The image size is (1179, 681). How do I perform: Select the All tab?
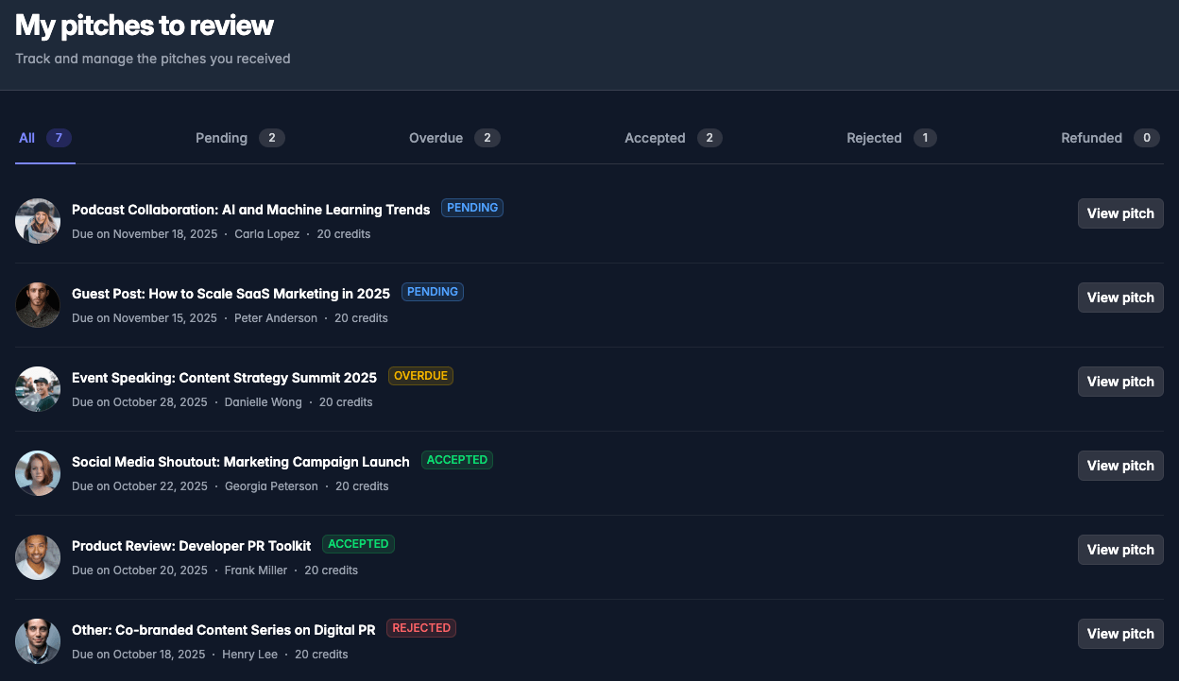coord(26,138)
